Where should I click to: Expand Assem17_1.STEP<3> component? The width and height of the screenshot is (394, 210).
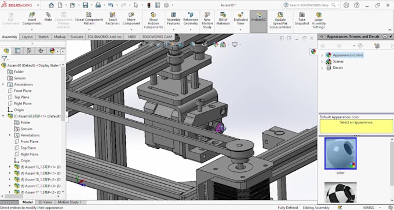pos(10,186)
